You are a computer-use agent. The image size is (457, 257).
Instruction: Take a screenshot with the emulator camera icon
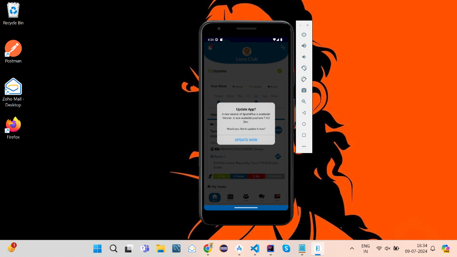[304, 90]
